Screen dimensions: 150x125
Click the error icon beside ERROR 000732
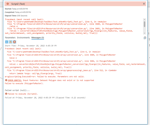pyautogui.click(x=6, y=80)
